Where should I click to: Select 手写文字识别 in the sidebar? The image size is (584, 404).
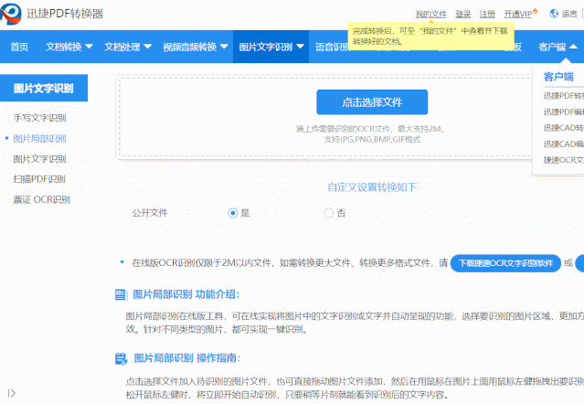coord(39,118)
